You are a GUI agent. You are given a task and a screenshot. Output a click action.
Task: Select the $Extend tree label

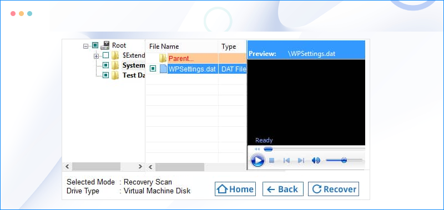pos(134,55)
